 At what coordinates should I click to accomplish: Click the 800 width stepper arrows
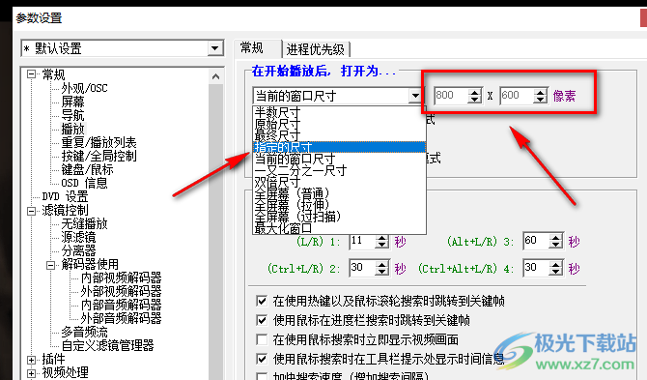tap(475, 96)
